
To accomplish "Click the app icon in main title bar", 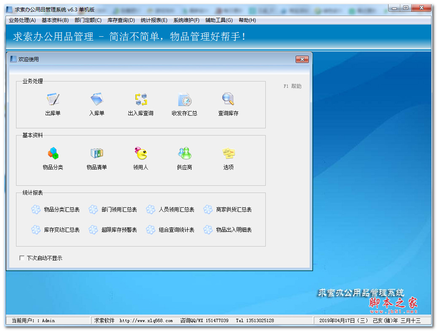I will (x=9, y=9).
